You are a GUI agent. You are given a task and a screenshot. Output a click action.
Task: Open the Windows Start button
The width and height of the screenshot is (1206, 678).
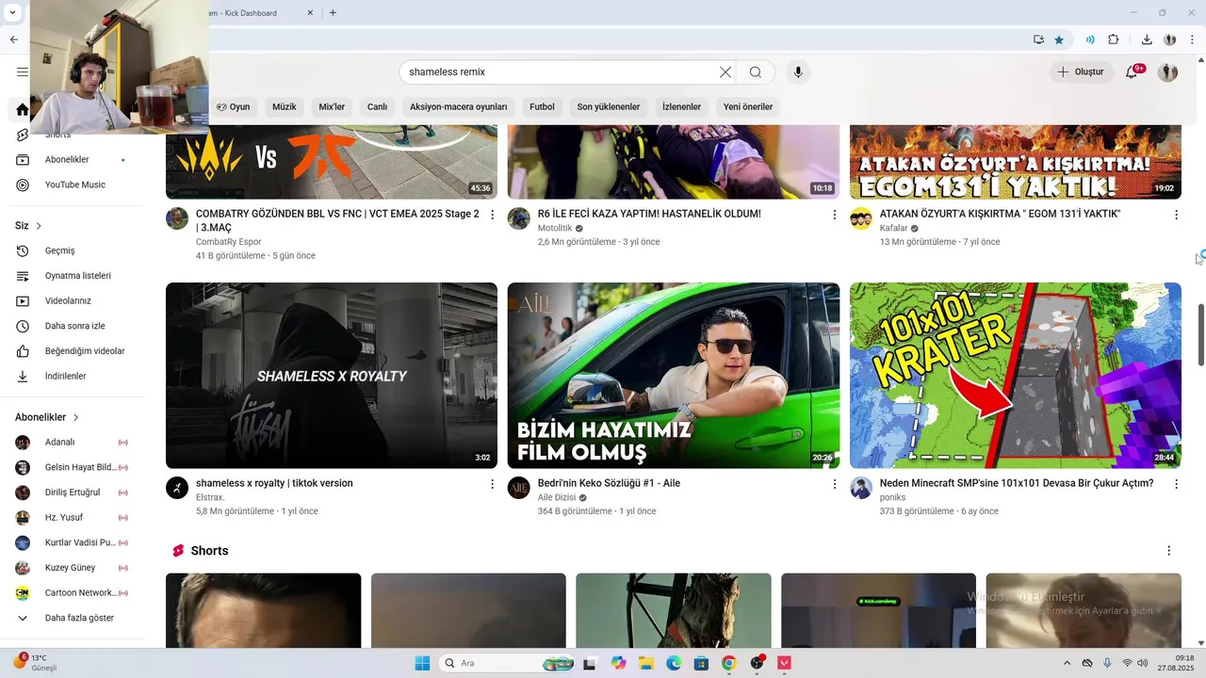tap(422, 663)
